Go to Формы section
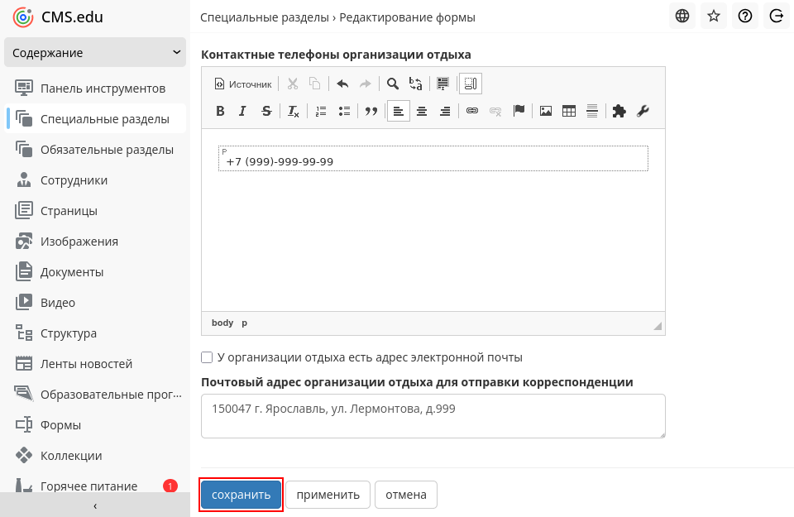 point(95,425)
